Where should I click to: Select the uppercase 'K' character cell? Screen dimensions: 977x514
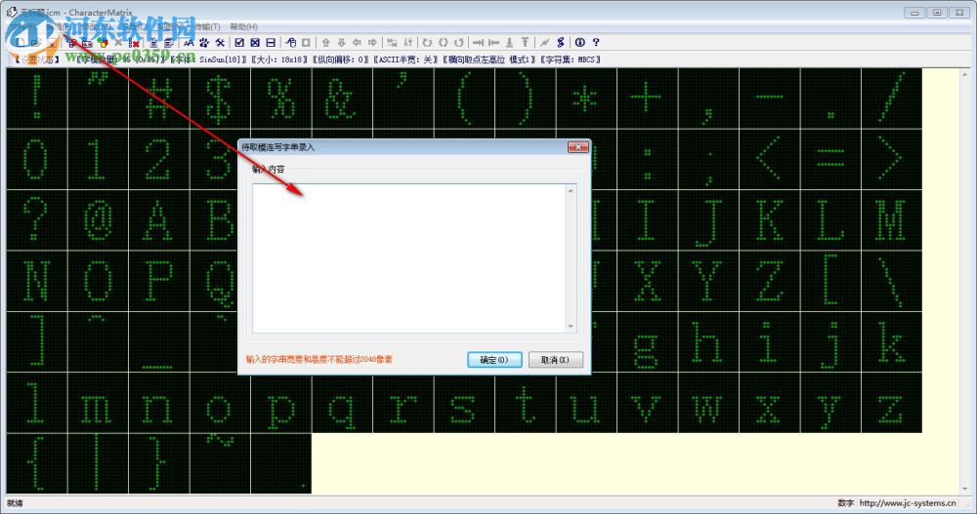(x=770, y=219)
